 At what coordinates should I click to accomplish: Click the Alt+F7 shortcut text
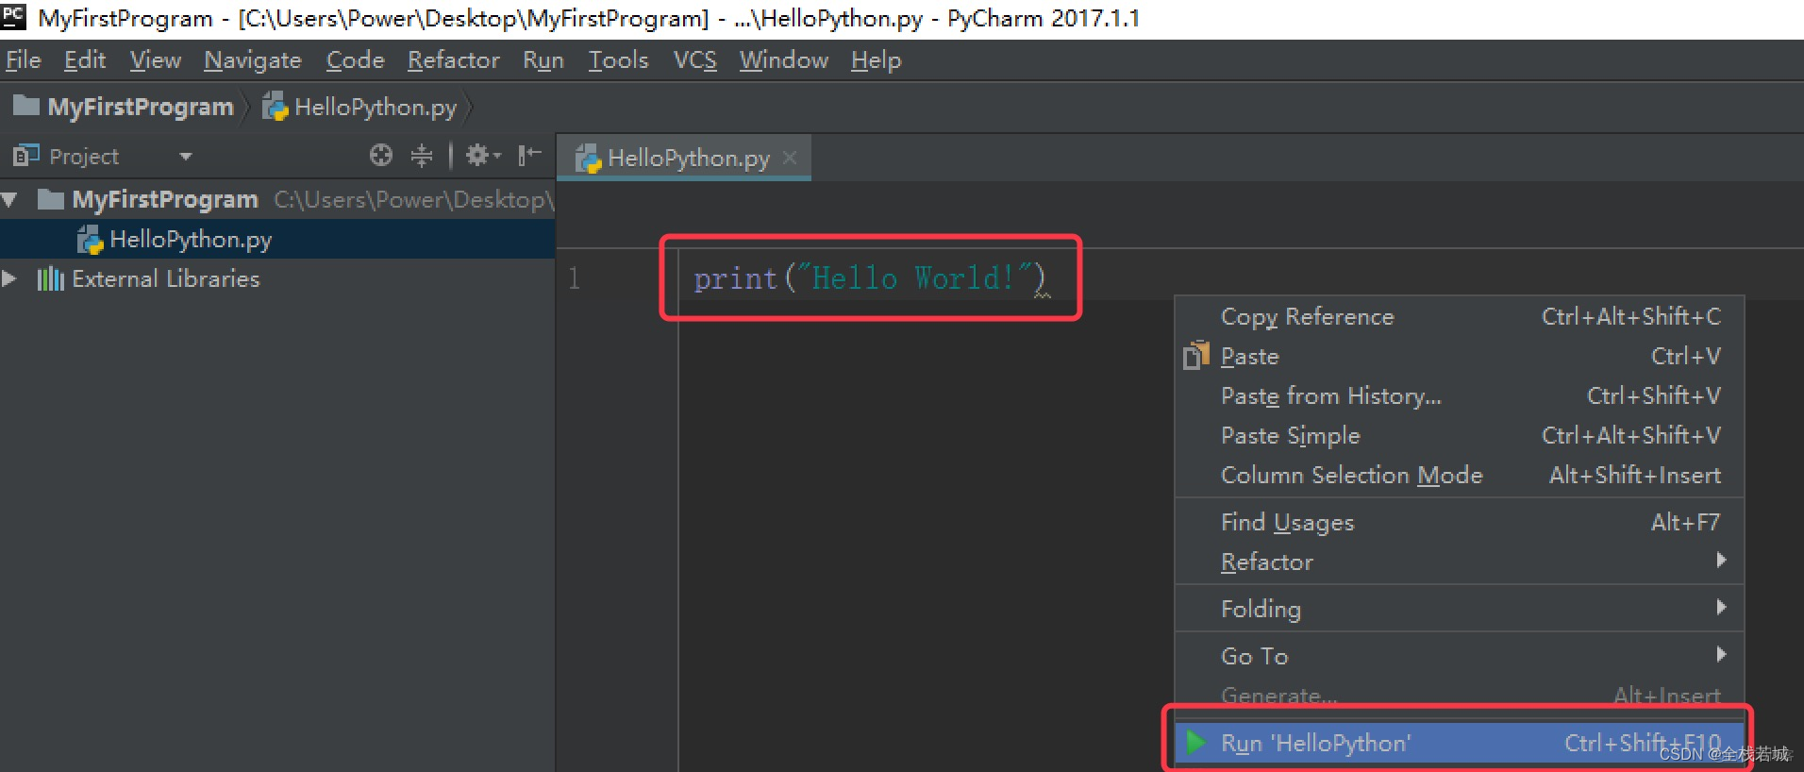[1685, 522]
